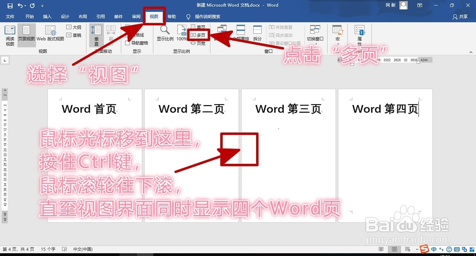Screen dimensions: 476x256
Task: Click 并排查看 view side by side
Action: (281, 27)
